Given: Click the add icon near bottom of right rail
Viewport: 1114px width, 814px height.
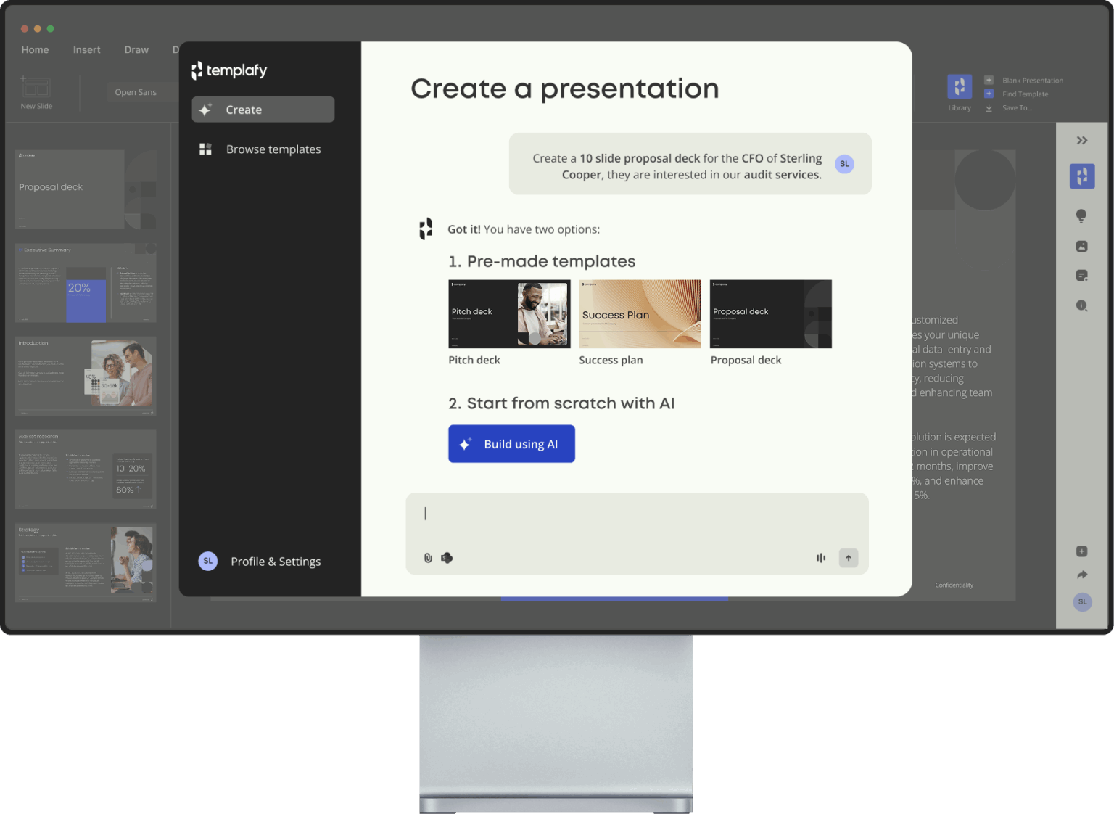Looking at the screenshot, I should coord(1081,551).
